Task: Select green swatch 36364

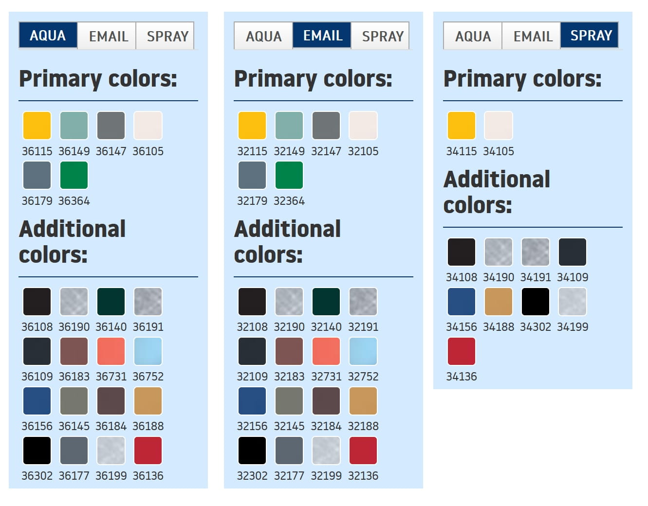Action: coord(74,175)
